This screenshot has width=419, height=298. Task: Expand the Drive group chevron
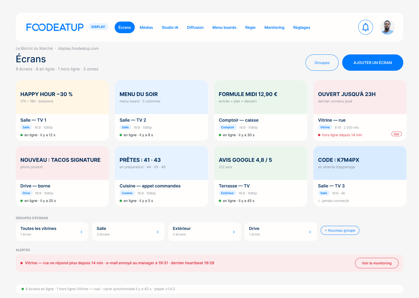click(310, 232)
